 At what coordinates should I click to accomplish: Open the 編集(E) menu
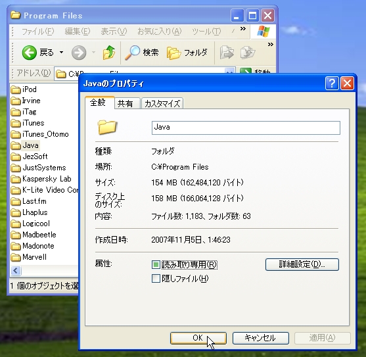click(78, 32)
